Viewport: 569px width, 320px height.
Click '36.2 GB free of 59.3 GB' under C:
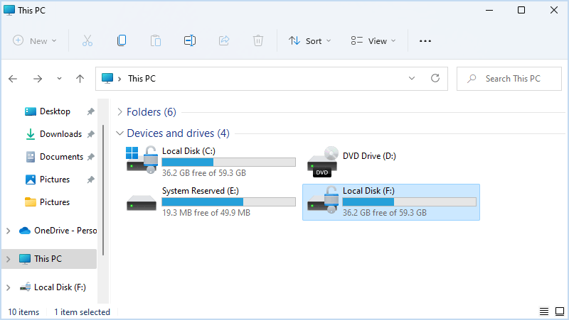[x=204, y=173]
